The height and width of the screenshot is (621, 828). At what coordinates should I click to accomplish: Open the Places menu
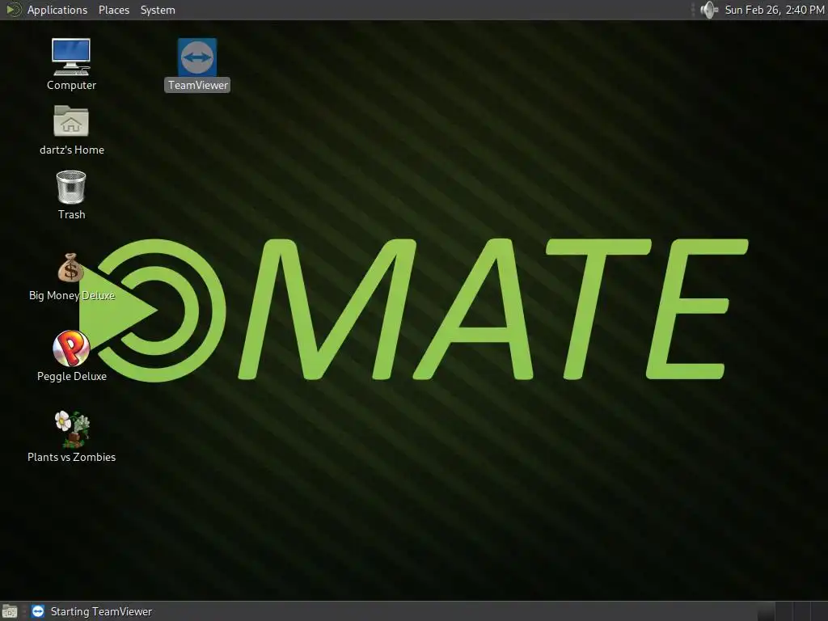pos(114,10)
